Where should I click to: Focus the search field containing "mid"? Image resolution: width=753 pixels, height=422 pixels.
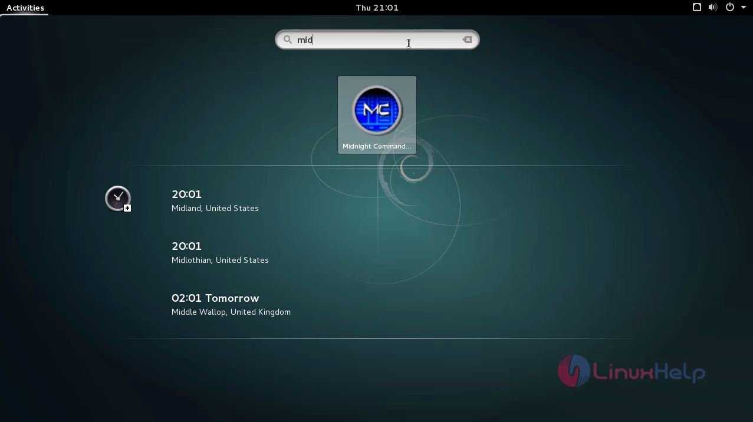[x=377, y=39]
